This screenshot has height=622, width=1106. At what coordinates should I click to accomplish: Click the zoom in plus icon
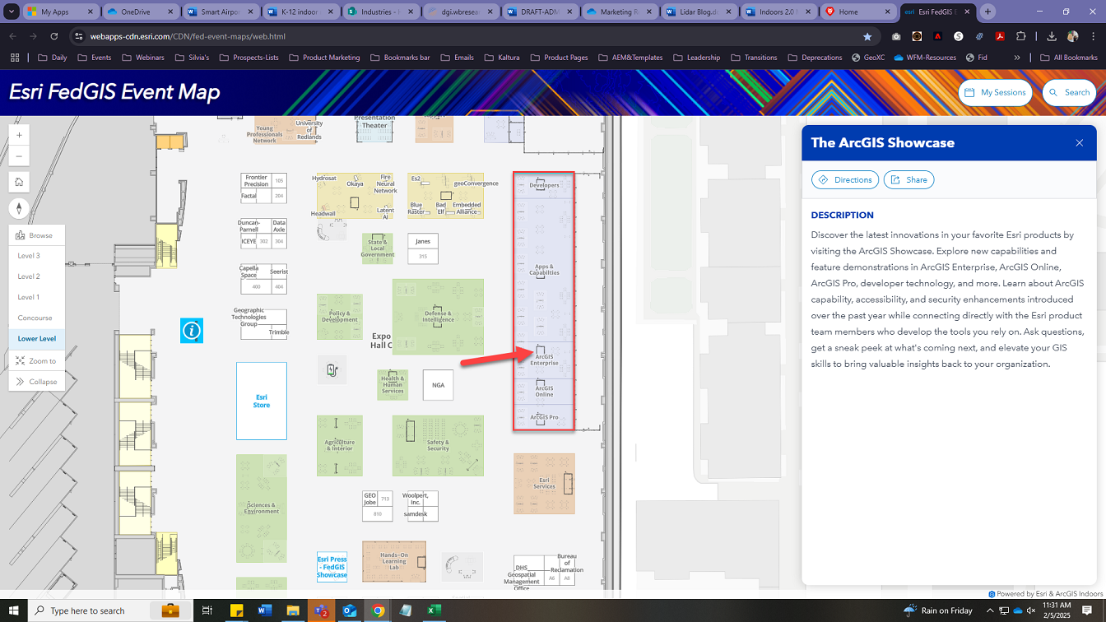coord(19,134)
